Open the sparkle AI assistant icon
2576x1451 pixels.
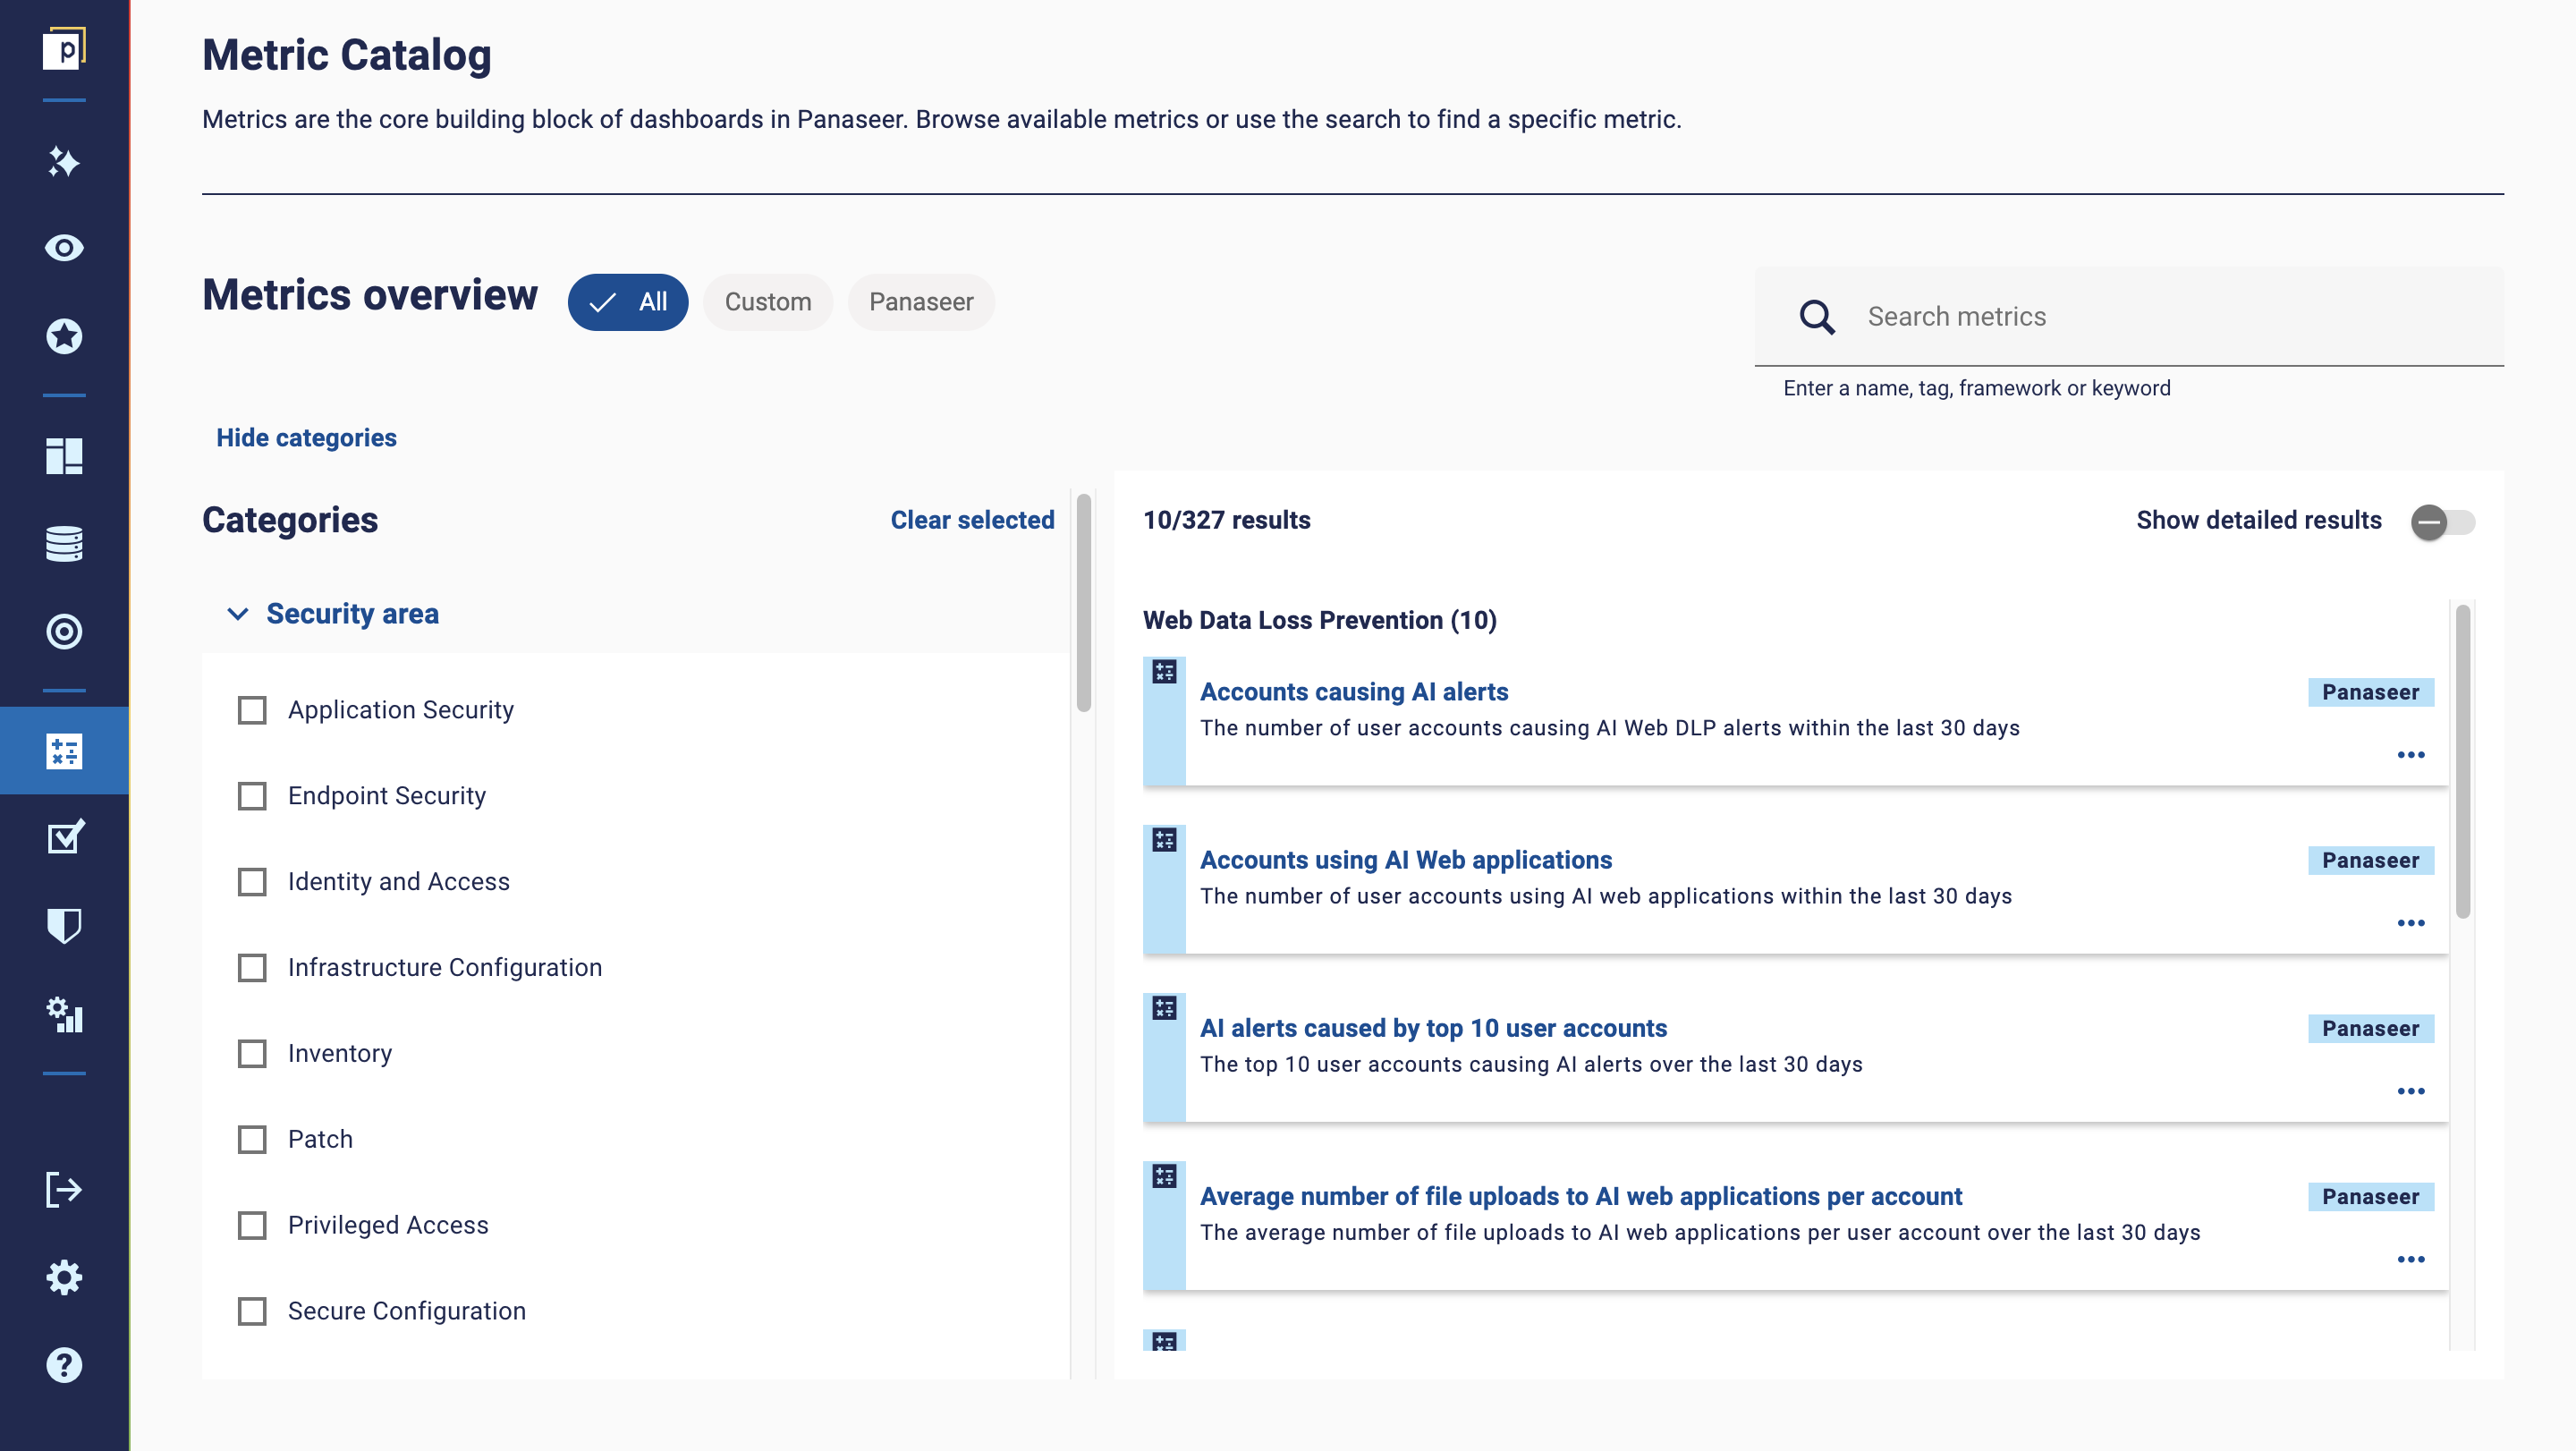(x=64, y=162)
